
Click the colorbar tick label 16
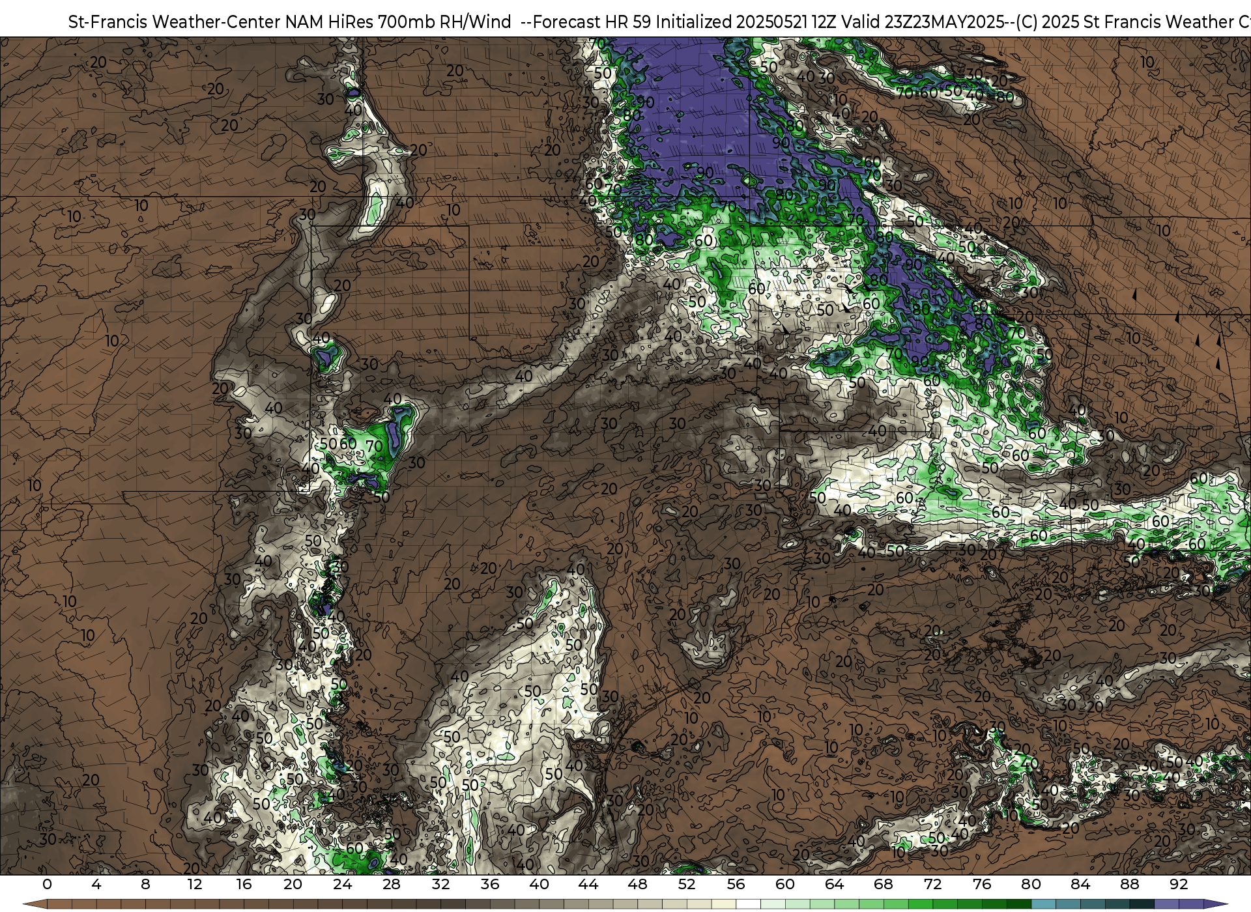tap(244, 885)
